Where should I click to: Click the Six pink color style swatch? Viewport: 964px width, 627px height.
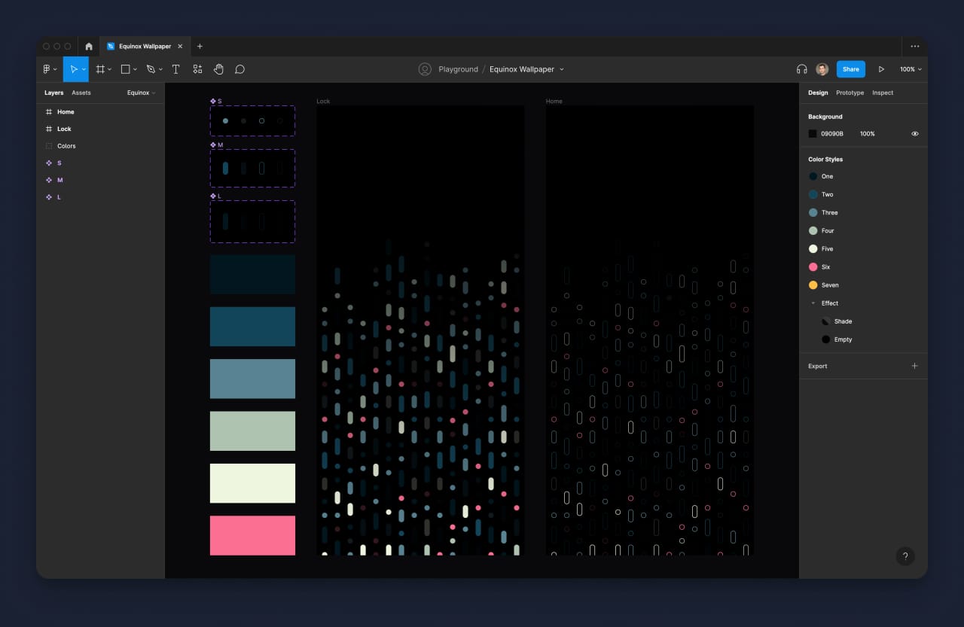814,266
